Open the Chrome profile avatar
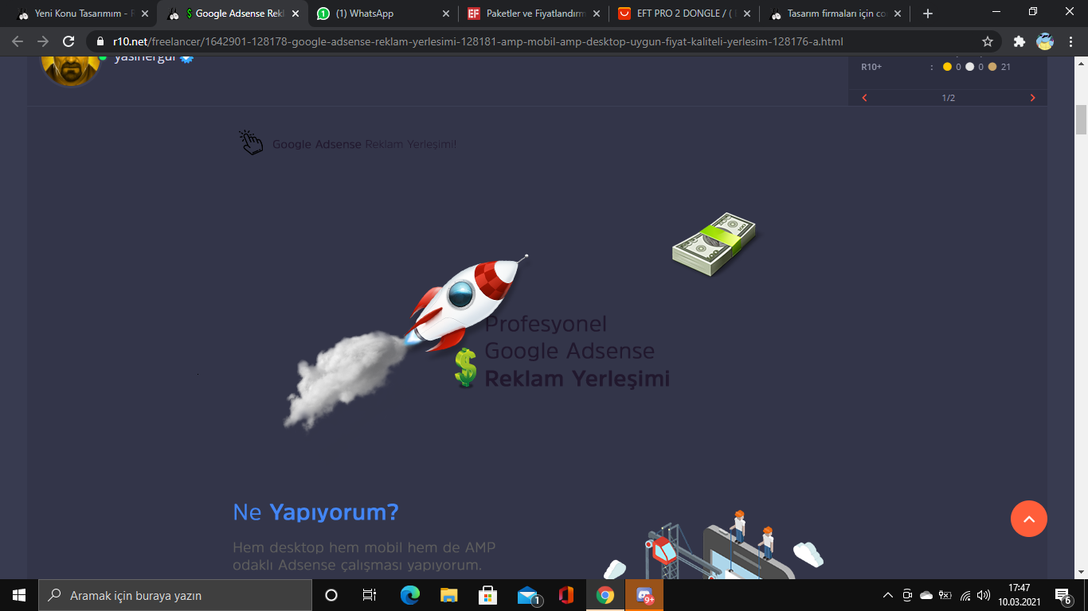1088x611 pixels. coord(1044,41)
